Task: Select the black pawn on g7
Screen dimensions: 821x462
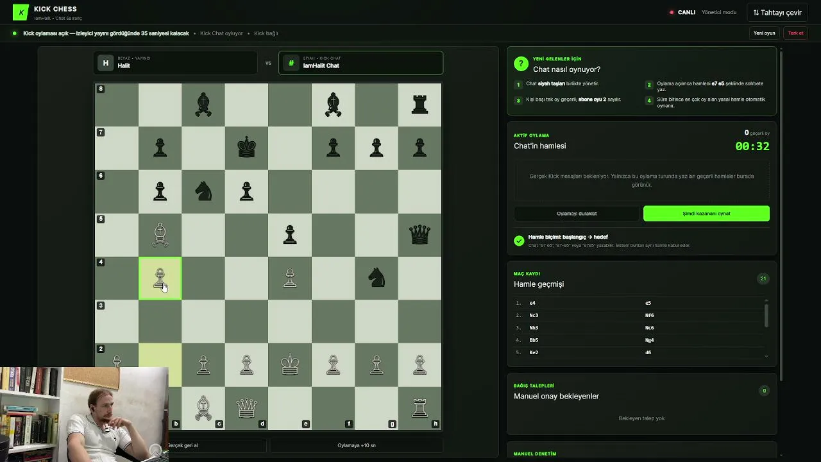Action: (x=377, y=148)
